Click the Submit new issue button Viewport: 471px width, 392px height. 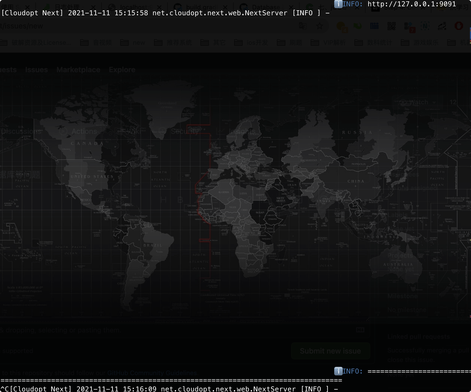tap(330, 351)
